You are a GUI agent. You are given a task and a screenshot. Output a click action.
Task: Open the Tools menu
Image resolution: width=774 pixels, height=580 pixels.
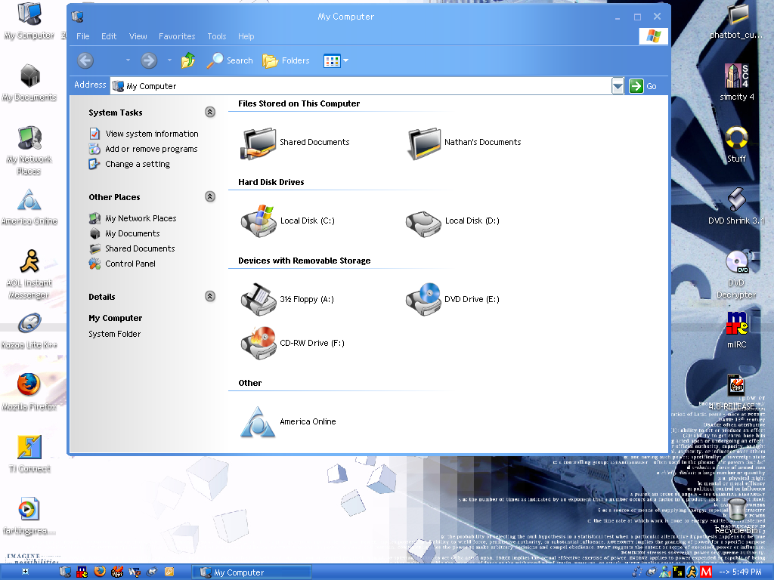pos(217,36)
